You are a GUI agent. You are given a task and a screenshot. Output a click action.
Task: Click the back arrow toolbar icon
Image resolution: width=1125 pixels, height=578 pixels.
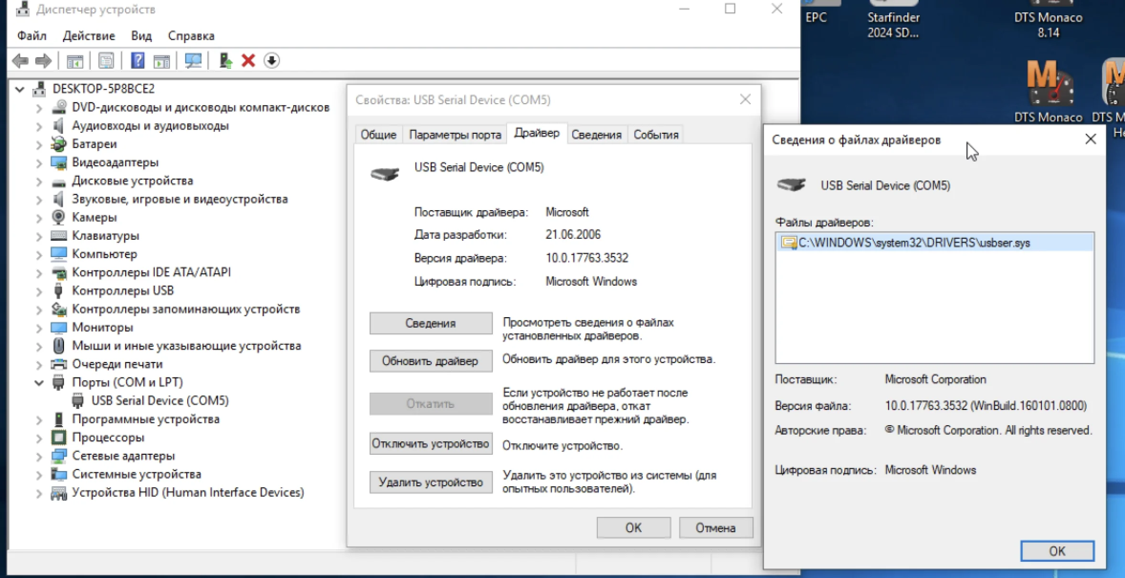point(20,61)
